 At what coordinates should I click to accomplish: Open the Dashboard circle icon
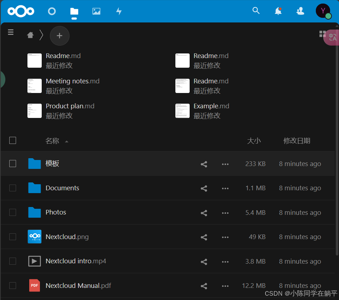pos(52,11)
